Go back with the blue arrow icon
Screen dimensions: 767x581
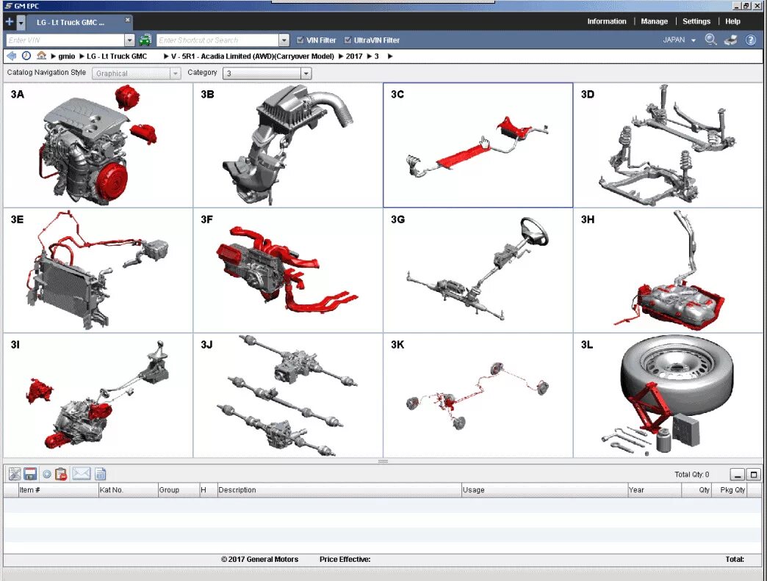pyautogui.click(x=11, y=56)
